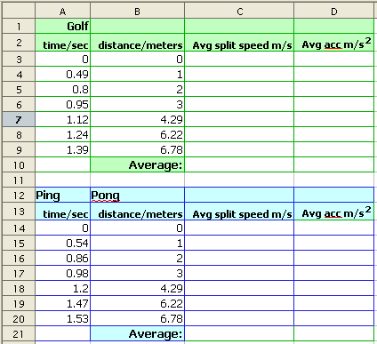Select column B header

(x=137, y=12)
